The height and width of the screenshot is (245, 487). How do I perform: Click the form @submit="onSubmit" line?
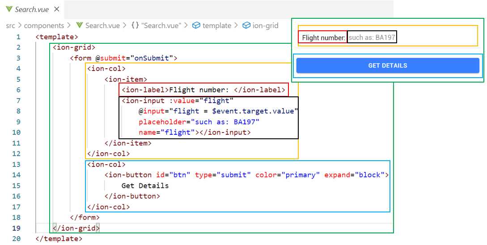(x=123, y=58)
